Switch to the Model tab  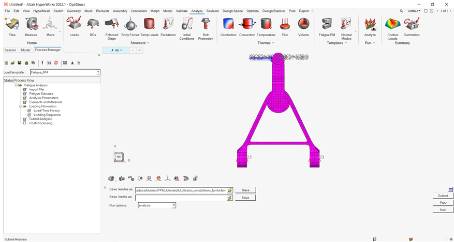pyautogui.click(x=25, y=50)
